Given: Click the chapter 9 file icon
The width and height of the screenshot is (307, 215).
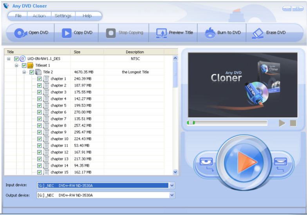Looking at the screenshot, I should point(46,132).
